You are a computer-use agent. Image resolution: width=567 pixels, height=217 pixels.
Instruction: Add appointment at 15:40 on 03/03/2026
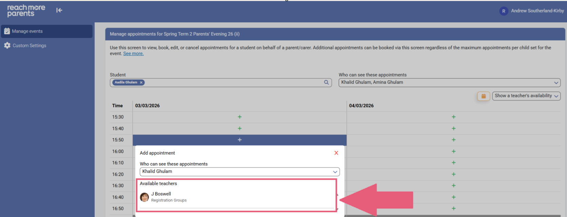240,129
